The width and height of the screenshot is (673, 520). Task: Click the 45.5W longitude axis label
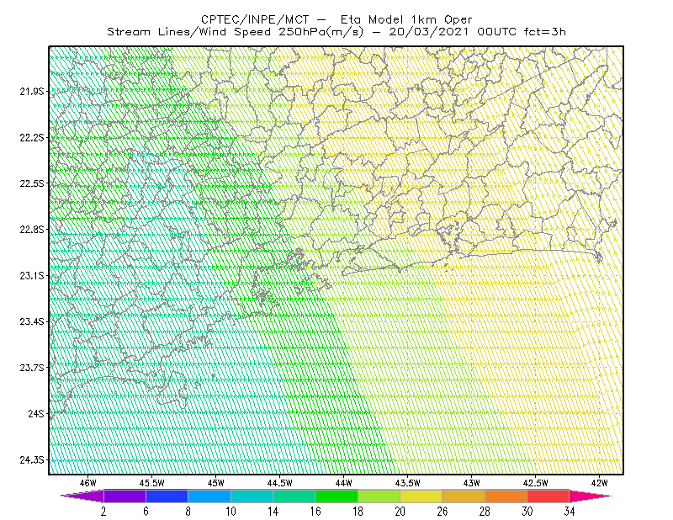point(151,483)
